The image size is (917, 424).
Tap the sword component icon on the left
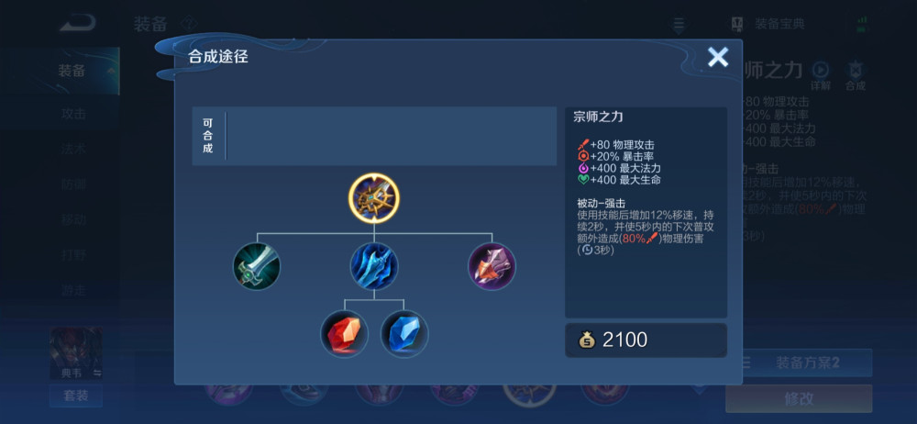(x=257, y=266)
